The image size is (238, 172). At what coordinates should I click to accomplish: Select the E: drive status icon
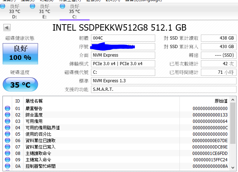(x=32, y=6)
